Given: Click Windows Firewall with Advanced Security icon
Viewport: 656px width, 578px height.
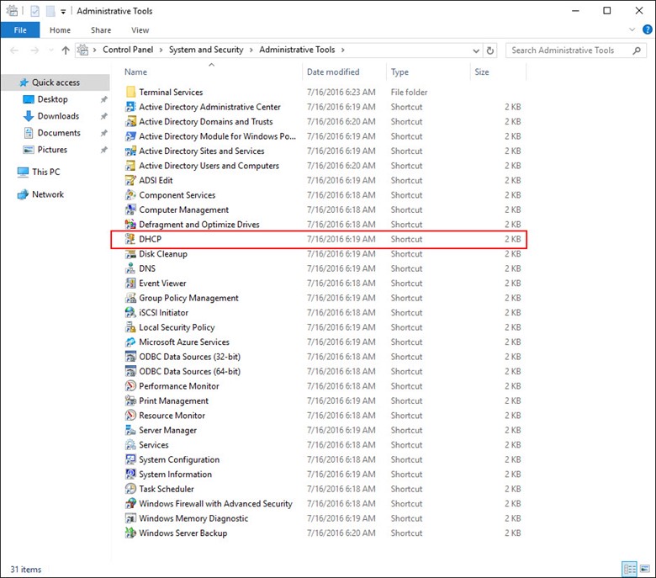Looking at the screenshot, I should 130,503.
